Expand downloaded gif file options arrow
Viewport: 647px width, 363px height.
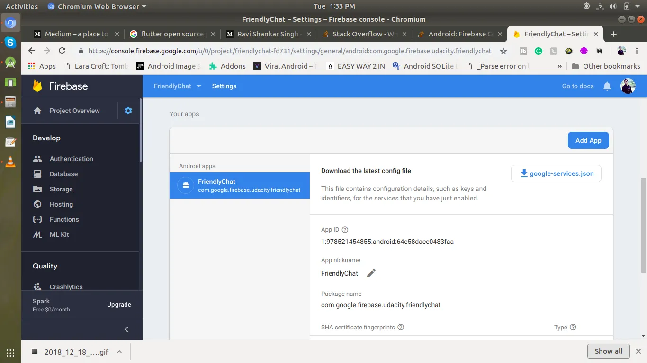pos(119,352)
